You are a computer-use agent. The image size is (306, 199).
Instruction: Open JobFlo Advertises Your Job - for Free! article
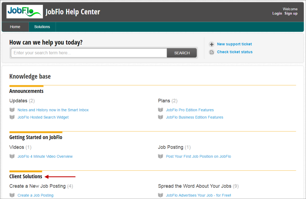tap(198, 195)
